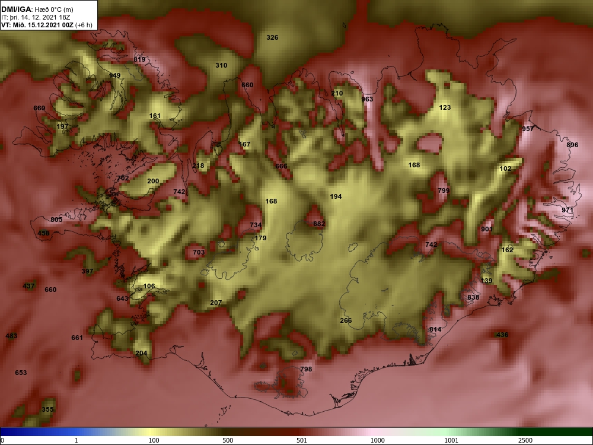Select the 210 map label
This screenshot has width=593, height=445.
tap(337, 93)
